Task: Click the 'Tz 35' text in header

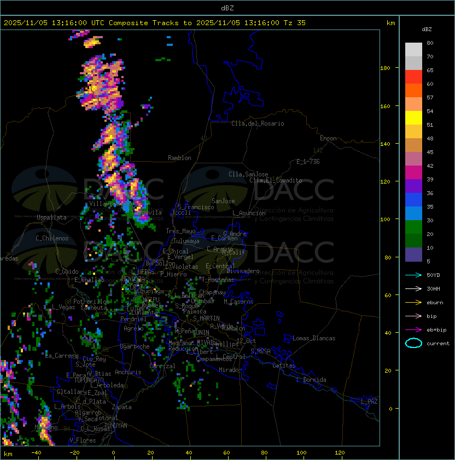Action: (x=295, y=23)
